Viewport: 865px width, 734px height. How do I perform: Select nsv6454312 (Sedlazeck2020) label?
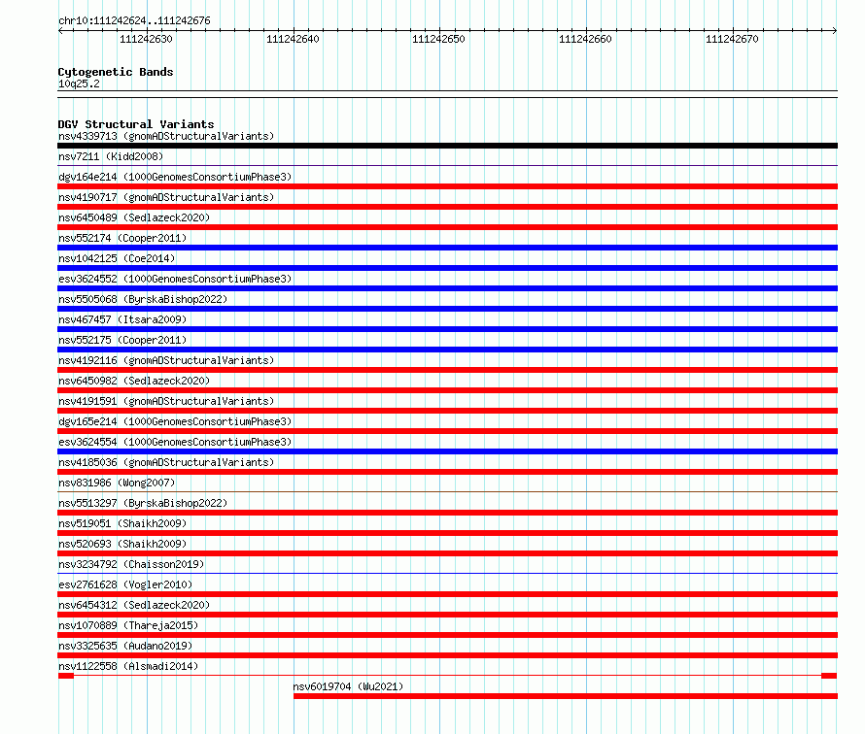click(x=134, y=605)
